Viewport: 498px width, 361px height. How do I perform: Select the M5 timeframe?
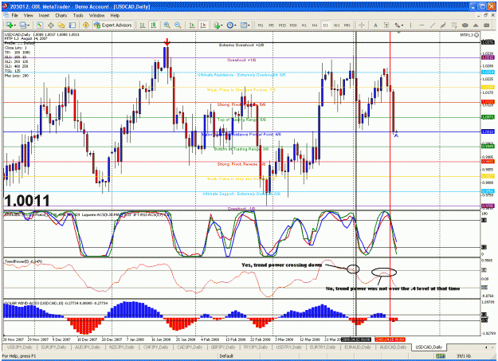pos(271,26)
